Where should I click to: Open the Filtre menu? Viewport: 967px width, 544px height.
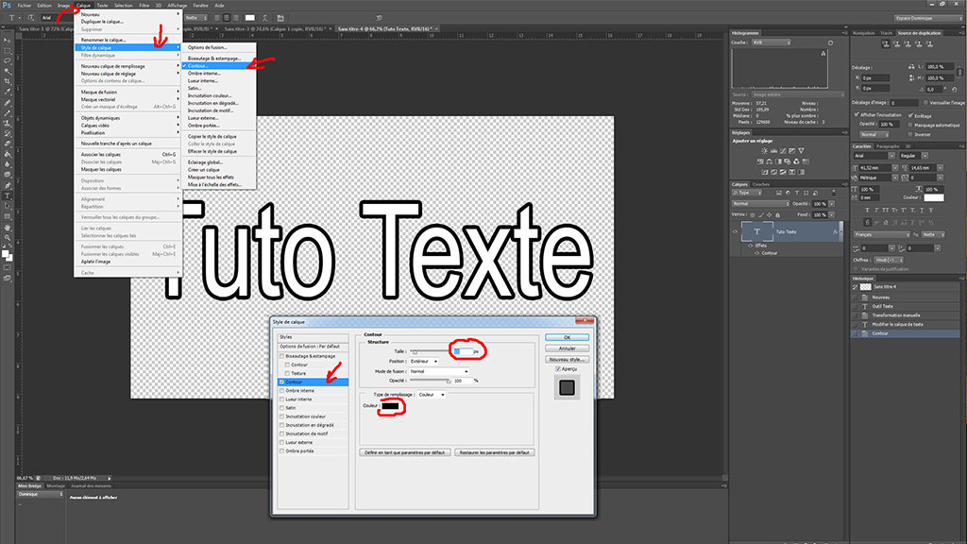tap(144, 6)
